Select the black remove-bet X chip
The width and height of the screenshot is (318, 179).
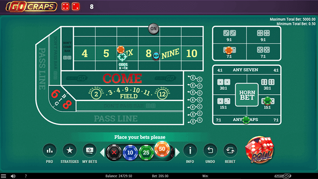pyautogui.click(x=114, y=152)
